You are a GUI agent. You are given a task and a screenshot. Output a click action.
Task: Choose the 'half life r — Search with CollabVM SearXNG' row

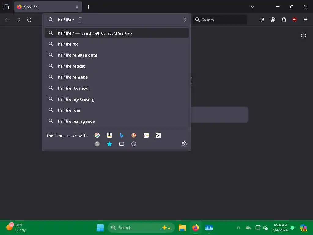[x=116, y=33]
